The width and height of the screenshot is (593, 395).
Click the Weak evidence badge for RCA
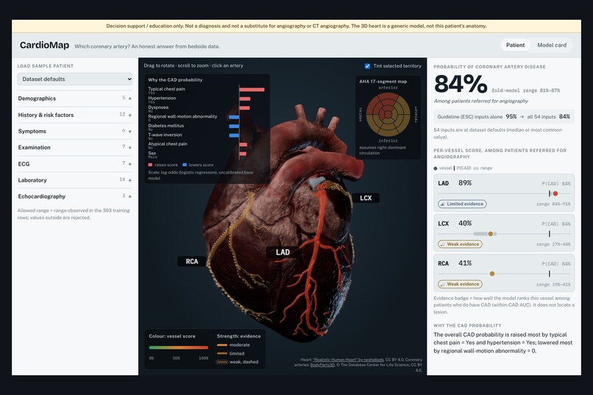point(460,284)
